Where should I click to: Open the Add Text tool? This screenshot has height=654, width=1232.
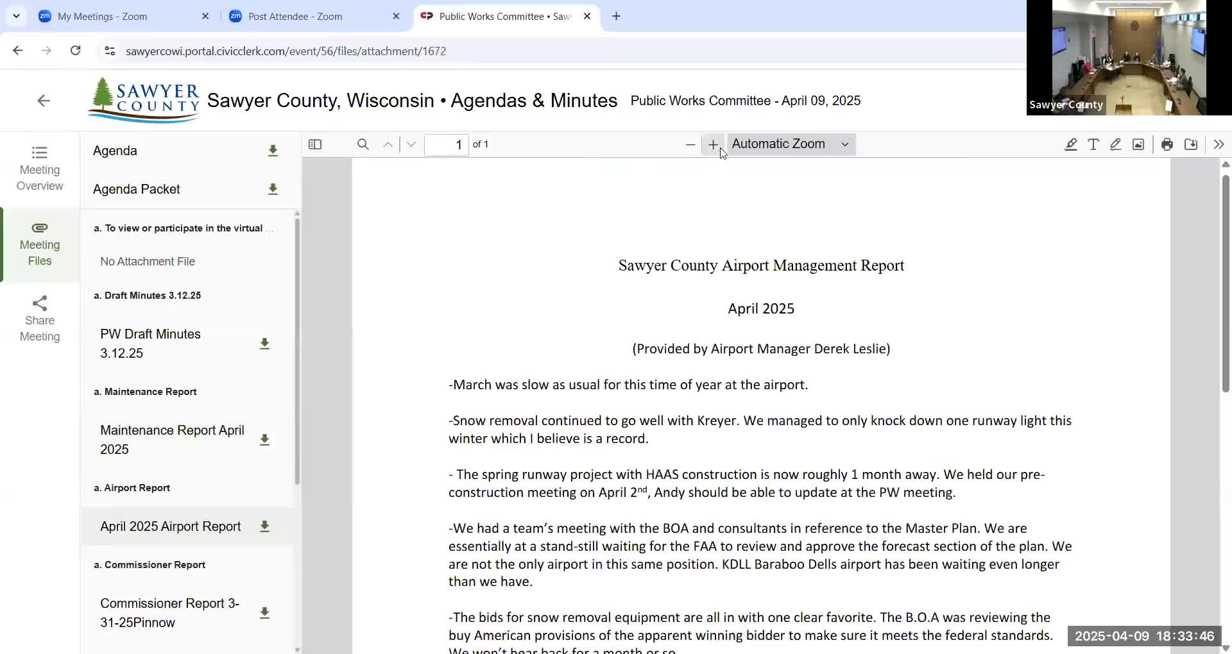coord(1093,144)
